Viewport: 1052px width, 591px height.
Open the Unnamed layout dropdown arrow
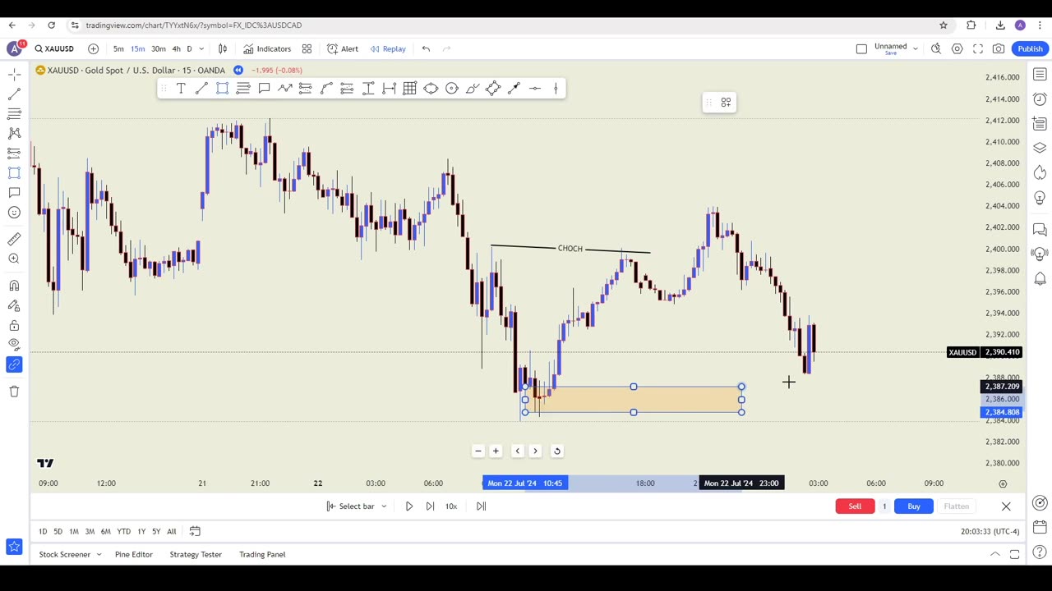pos(915,48)
